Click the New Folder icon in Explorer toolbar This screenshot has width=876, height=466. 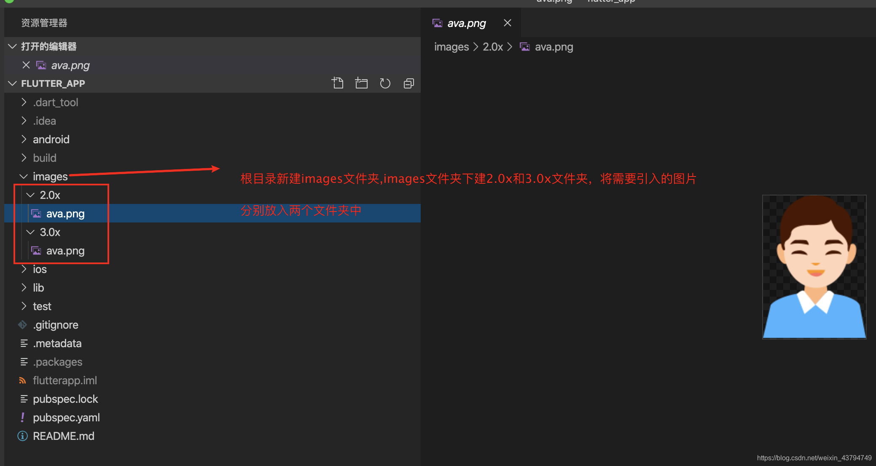coord(361,83)
